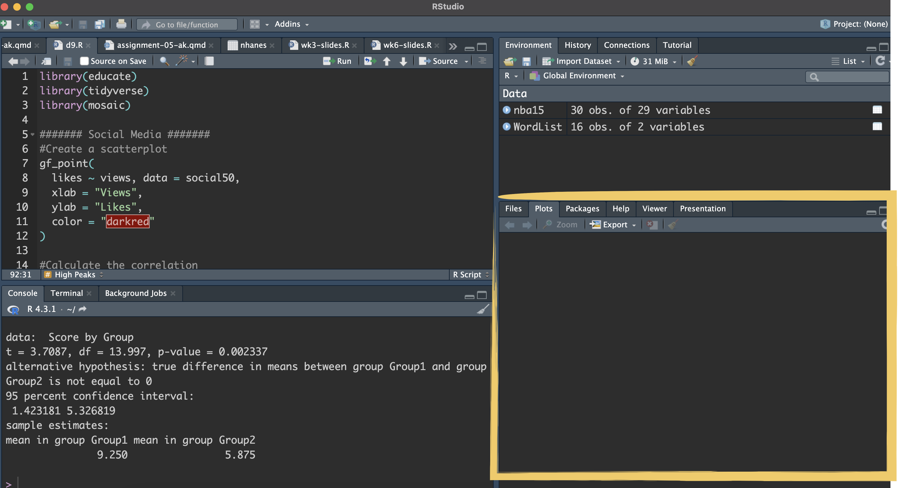Click the broom icon to clear console
Viewport: 898px width, 488px height.
(483, 309)
